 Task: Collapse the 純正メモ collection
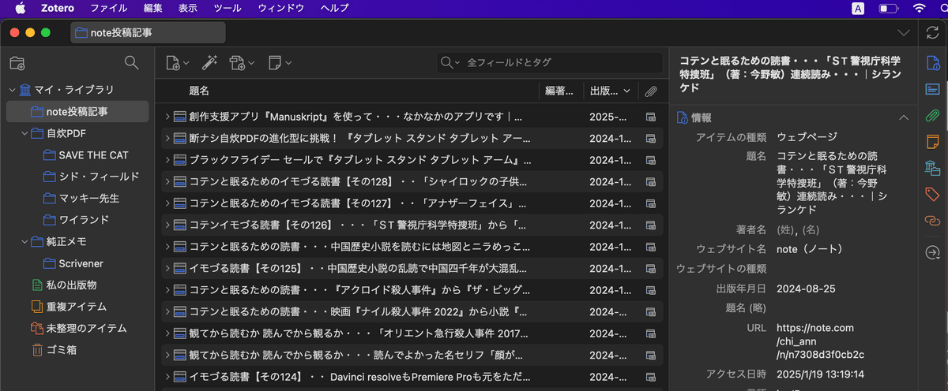[x=25, y=241]
